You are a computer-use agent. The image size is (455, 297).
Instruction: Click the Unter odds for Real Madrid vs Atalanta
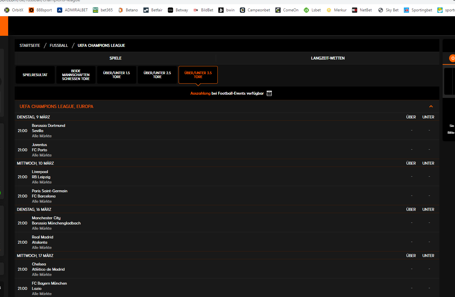click(x=429, y=242)
